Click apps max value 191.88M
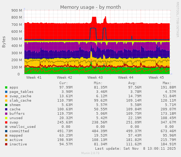The height and width of the screenshot is (157, 181). pos(168,87)
